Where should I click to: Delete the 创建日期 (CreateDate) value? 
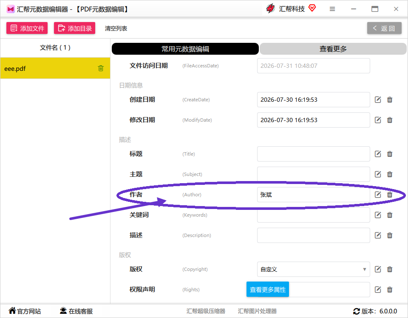(390, 100)
